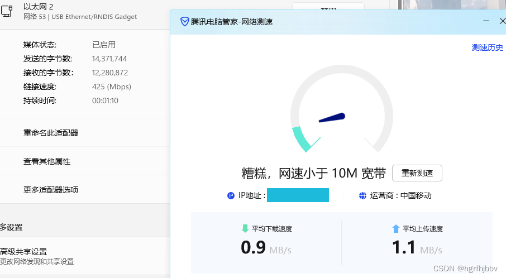
Task: Click the blue upload arrow icon
Action: coord(395,229)
